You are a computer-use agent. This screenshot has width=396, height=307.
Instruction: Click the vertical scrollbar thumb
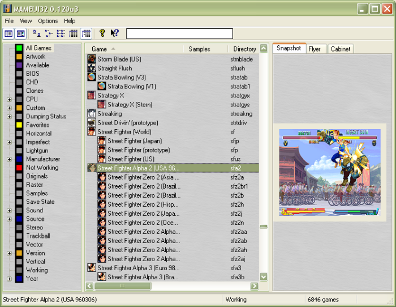[x=264, y=227]
